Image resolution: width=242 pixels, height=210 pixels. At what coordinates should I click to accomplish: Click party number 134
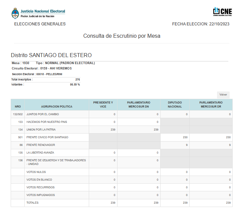pos(20,130)
